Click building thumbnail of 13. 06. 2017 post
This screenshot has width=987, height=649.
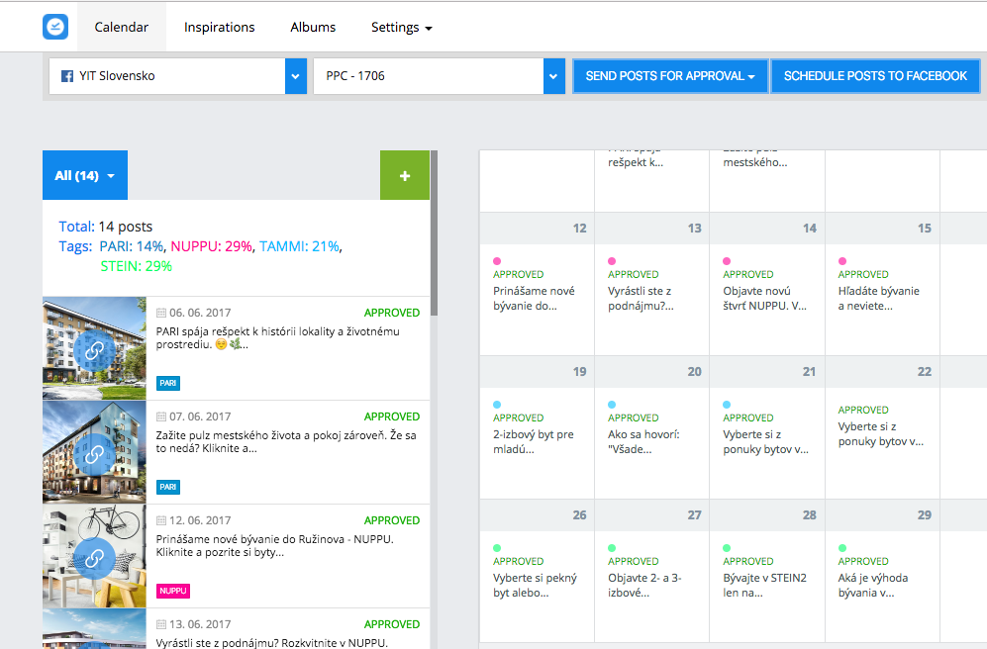(94, 629)
